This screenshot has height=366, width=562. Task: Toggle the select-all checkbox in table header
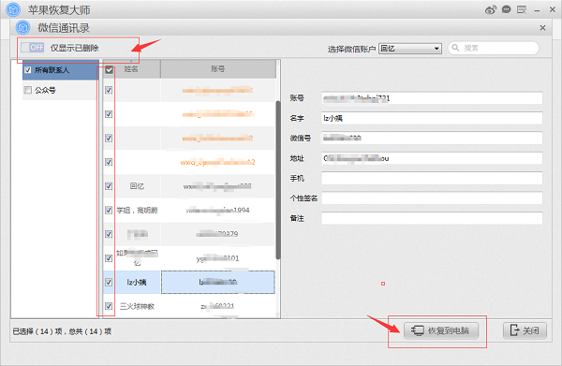tap(109, 69)
